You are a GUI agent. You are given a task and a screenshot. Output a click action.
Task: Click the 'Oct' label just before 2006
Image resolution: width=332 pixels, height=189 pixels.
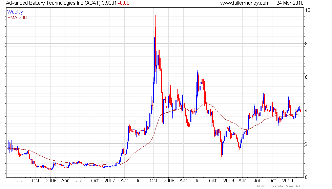pos(36,181)
